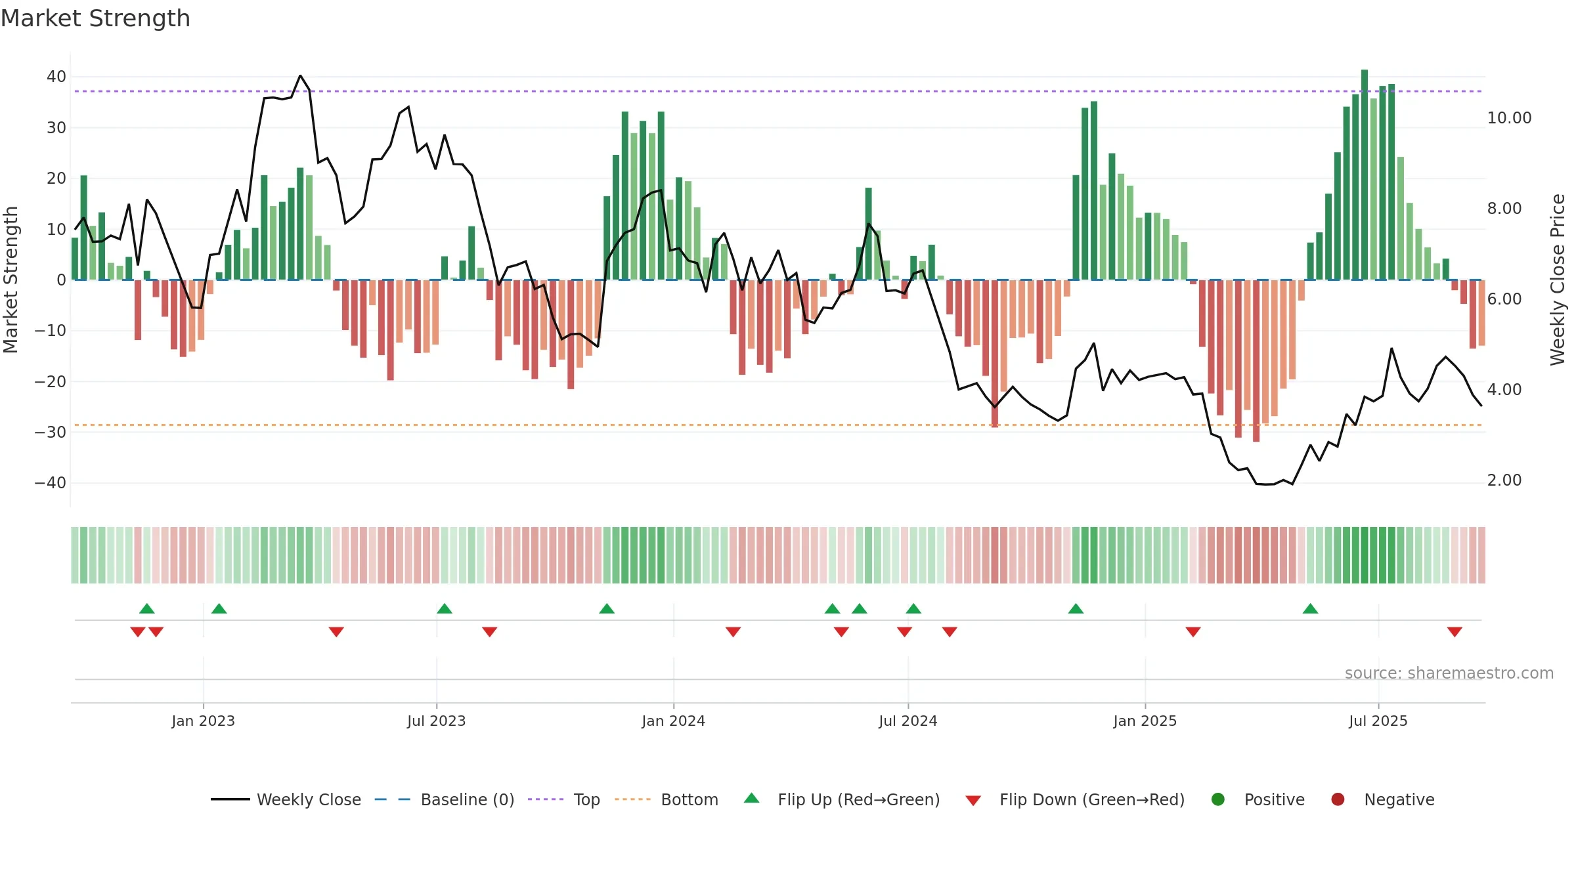Click the source: sharemaestro.com text

[1449, 673]
